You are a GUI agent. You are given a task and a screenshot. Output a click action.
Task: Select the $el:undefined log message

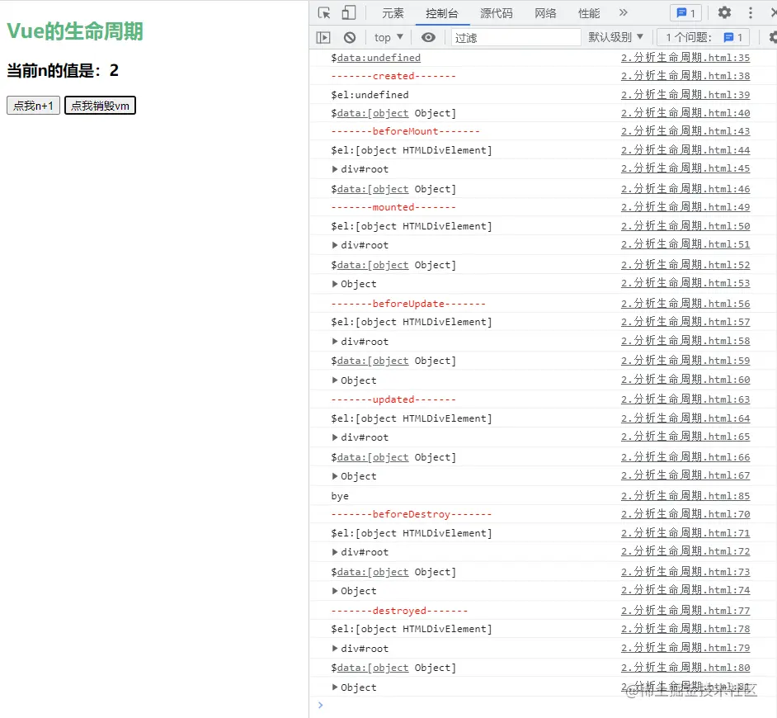pos(370,95)
